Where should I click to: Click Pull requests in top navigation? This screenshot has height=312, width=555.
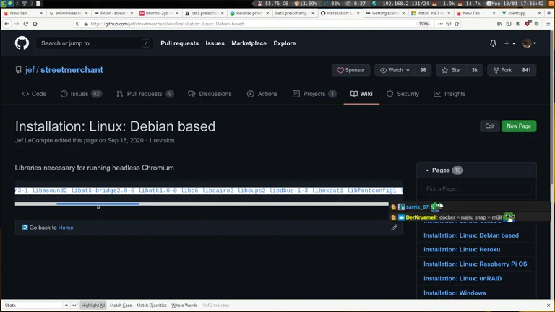coord(179,43)
